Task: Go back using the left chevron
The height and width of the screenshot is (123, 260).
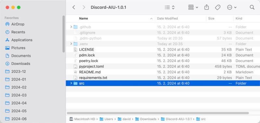Action: [74, 7]
